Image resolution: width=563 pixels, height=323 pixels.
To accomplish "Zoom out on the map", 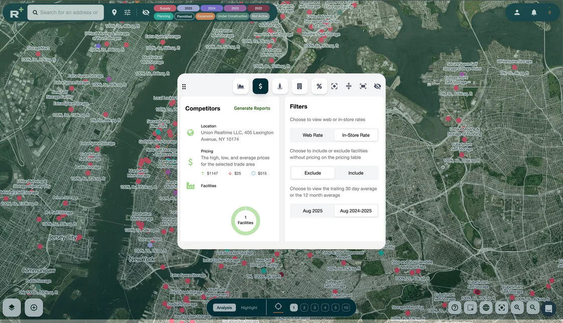I will (x=533, y=307).
